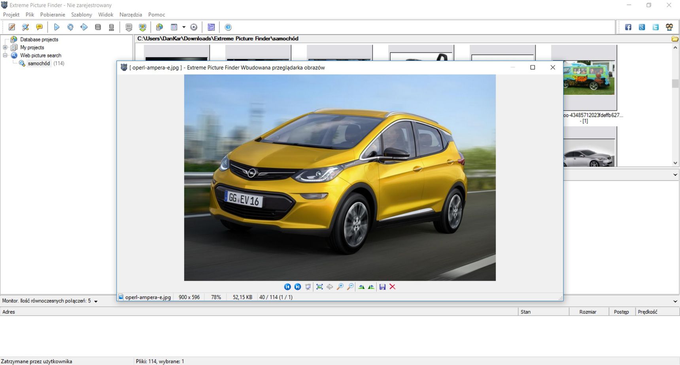
Task: Go to next image in viewer
Action: 298,287
